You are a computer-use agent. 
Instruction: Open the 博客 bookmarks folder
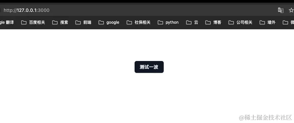(x=213, y=22)
